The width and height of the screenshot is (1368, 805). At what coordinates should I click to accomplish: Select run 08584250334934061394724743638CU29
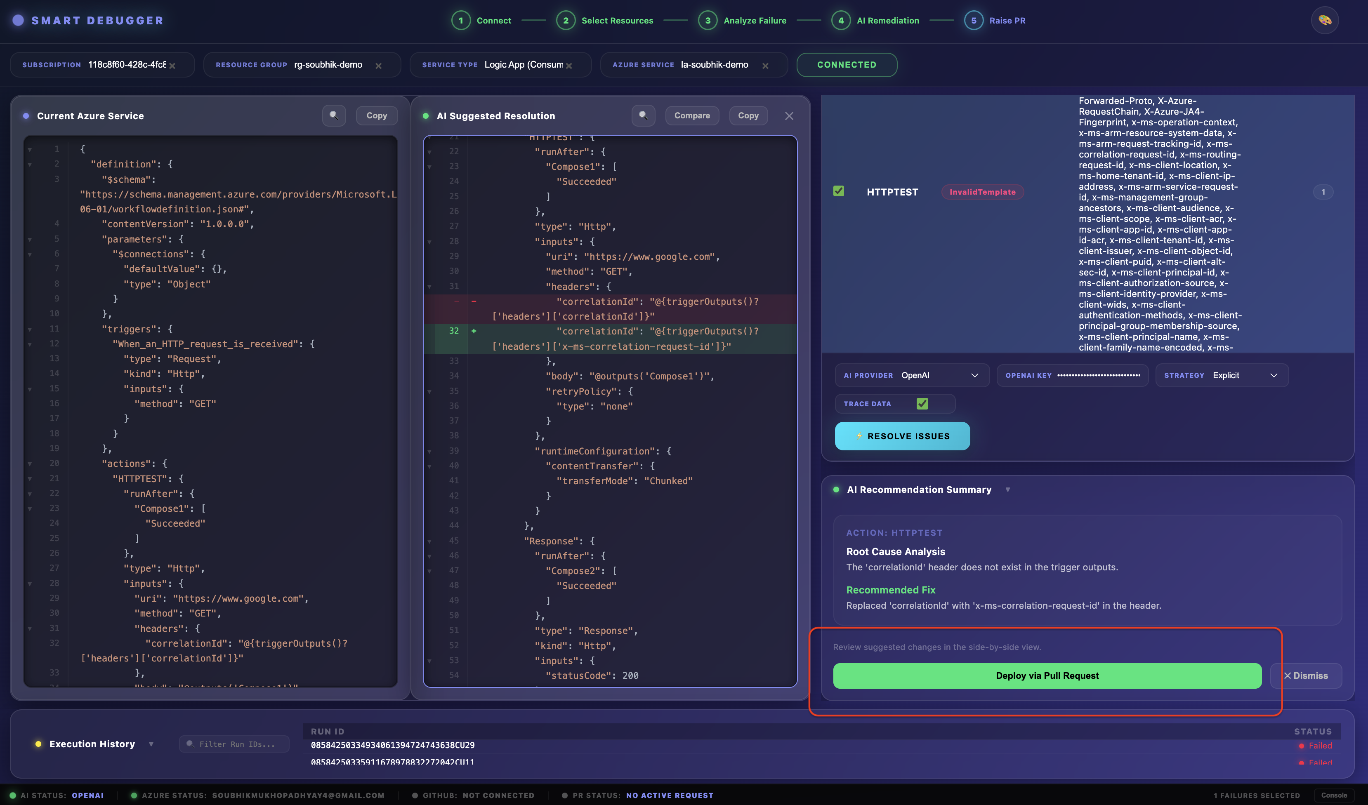(x=392, y=745)
